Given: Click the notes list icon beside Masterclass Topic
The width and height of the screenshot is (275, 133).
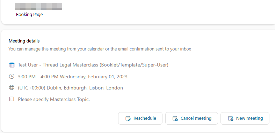Looking at the screenshot, I should (12, 99).
